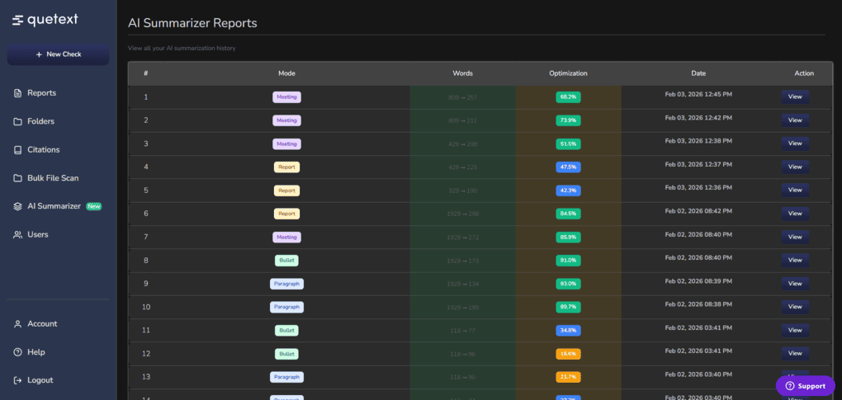The height and width of the screenshot is (400, 842).
Task: View report 9 from 08:39 PM
Action: click(x=795, y=284)
